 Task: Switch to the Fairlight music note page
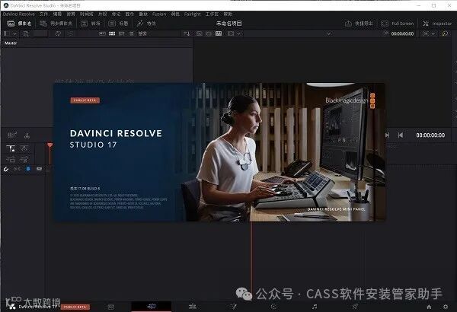point(314,307)
